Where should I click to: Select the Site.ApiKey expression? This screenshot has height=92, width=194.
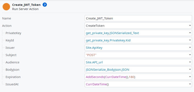point(94,48)
